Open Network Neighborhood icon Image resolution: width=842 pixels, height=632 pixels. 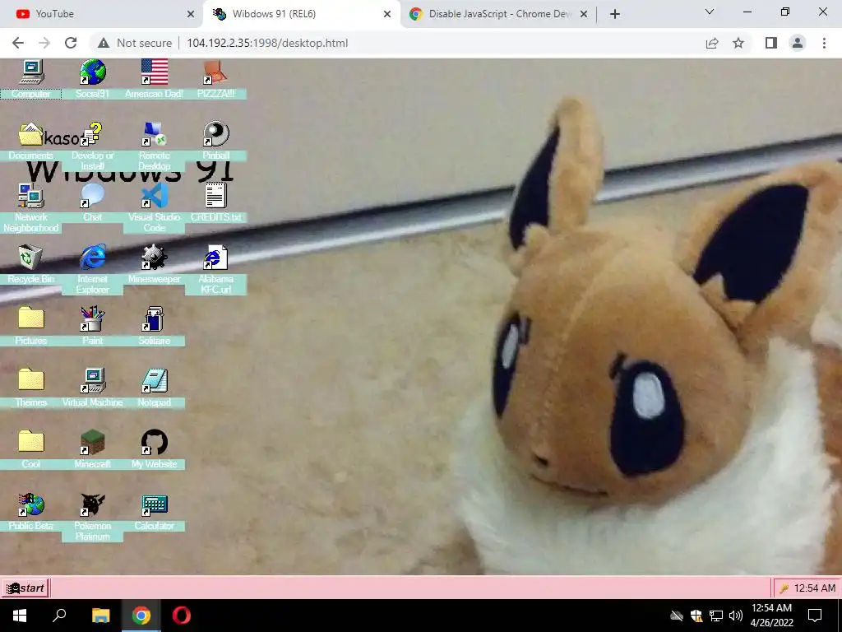(31, 196)
